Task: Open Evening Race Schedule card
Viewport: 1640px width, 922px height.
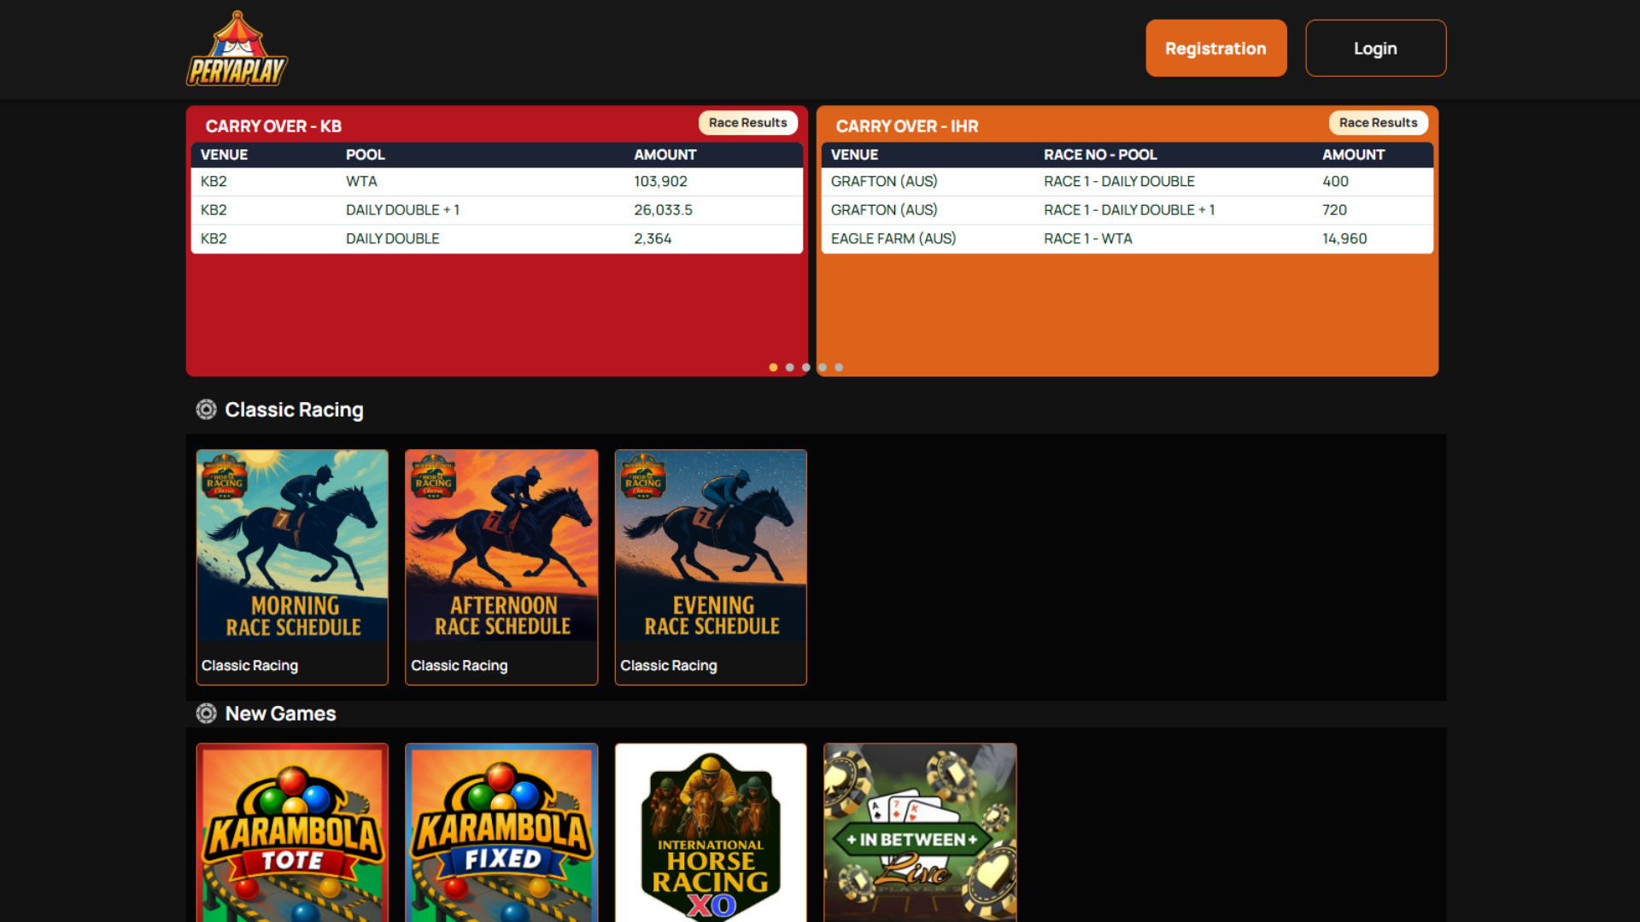Action: coord(711,567)
